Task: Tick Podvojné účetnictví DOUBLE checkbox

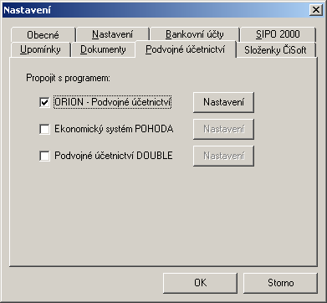Action: [44, 156]
